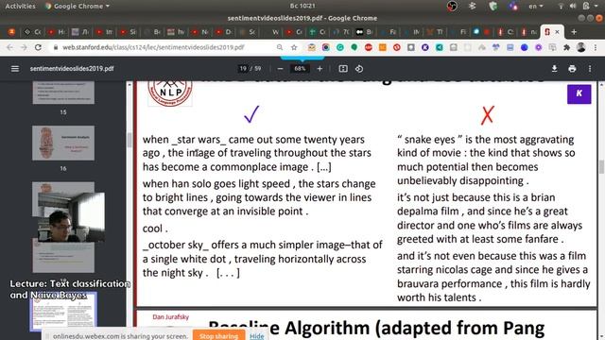Image resolution: width=605 pixels, height=340 pixels.
Task: Select the page 15 thumbnail
Action: 63,93
